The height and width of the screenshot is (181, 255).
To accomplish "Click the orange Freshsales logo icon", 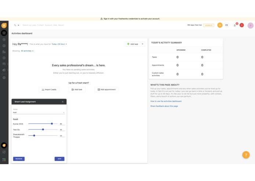I will [4, 26].
